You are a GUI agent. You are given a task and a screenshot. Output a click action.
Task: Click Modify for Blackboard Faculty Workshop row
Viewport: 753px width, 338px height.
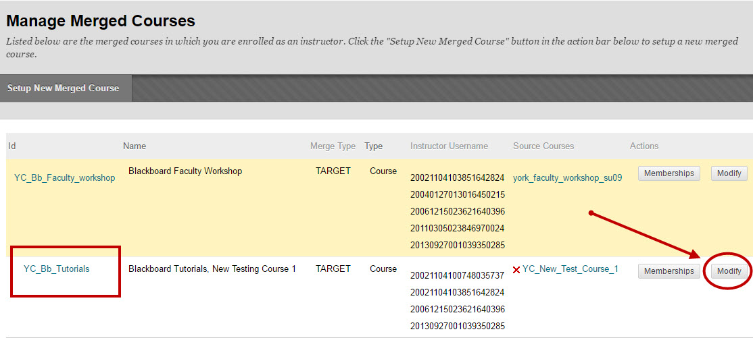coord(729,173)
